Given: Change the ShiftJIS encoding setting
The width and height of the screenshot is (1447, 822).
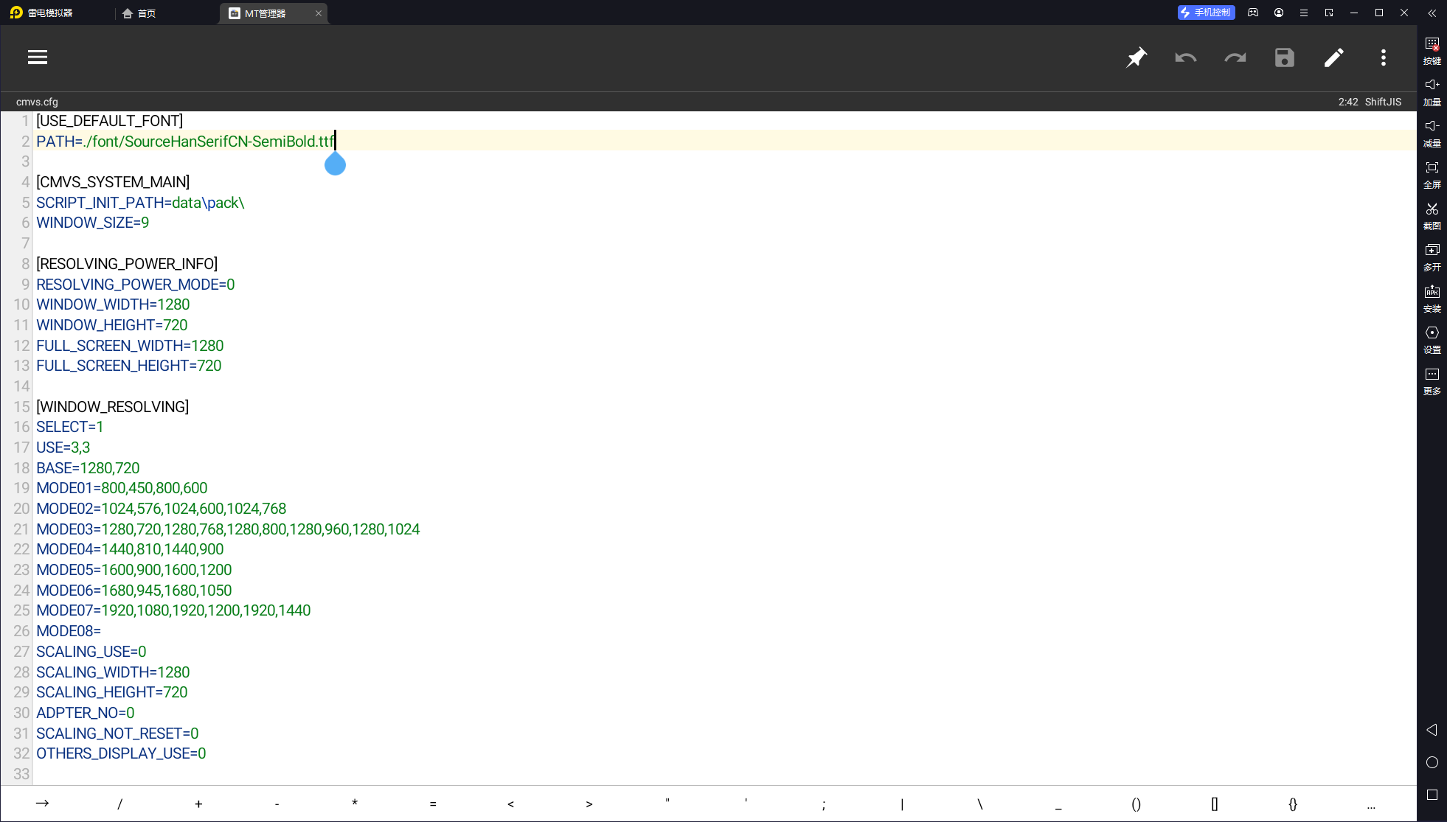Looking at the screenshot, I should click(1383, 102).
